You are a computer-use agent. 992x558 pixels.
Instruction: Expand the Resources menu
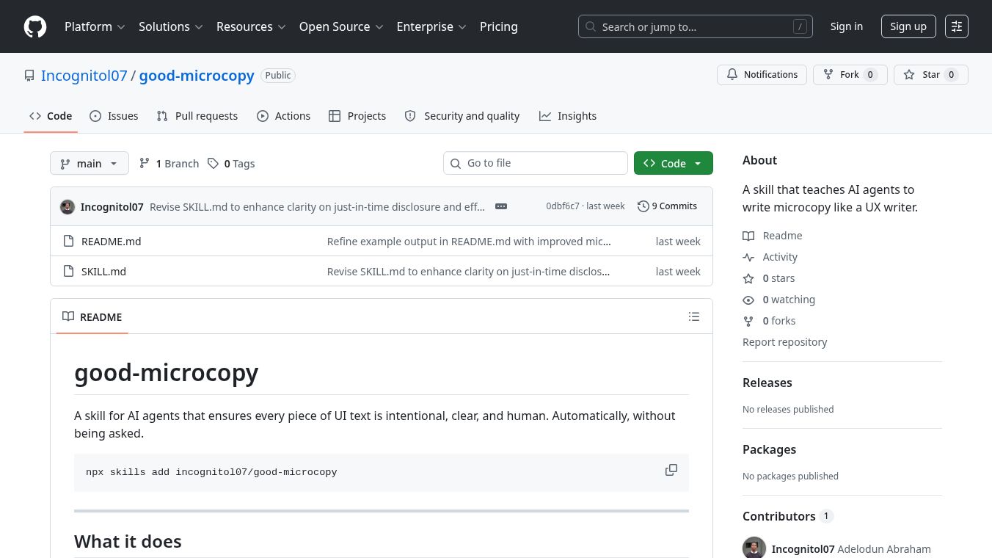click(x=251, y=26)
